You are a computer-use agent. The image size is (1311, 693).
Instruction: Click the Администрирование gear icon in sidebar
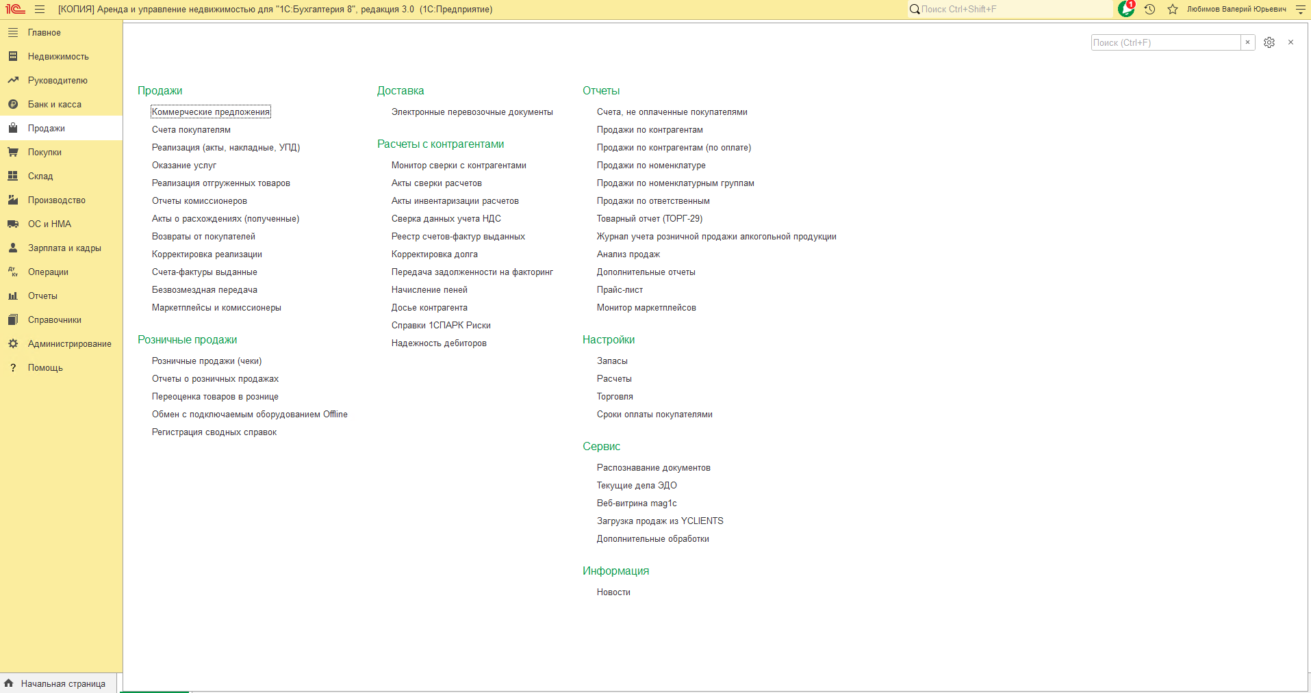coord(13,343)
